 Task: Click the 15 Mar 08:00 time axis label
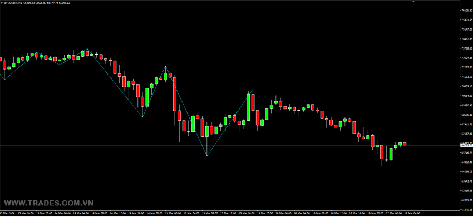coord(210,213)
